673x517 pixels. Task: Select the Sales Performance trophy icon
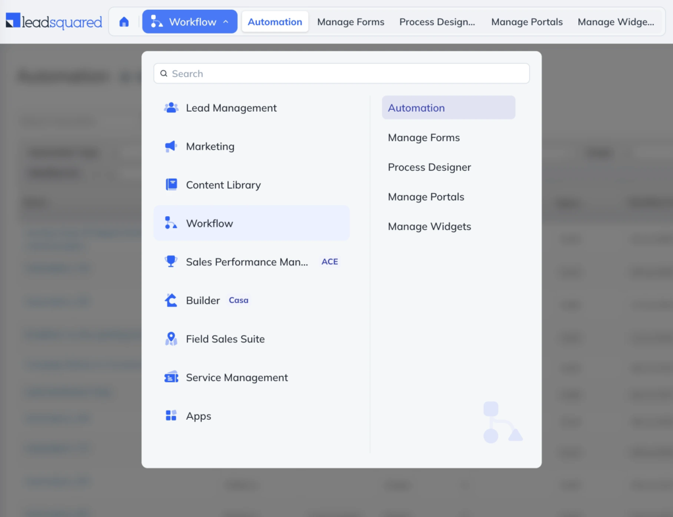point(171,261)
